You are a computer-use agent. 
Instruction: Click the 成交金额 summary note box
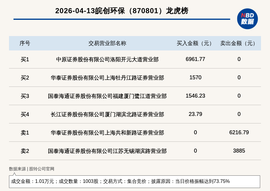tap(134, 181)
